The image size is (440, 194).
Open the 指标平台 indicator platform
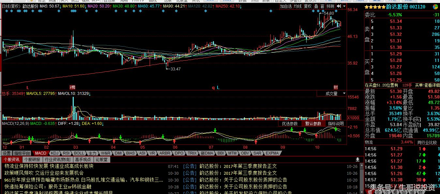22,153
